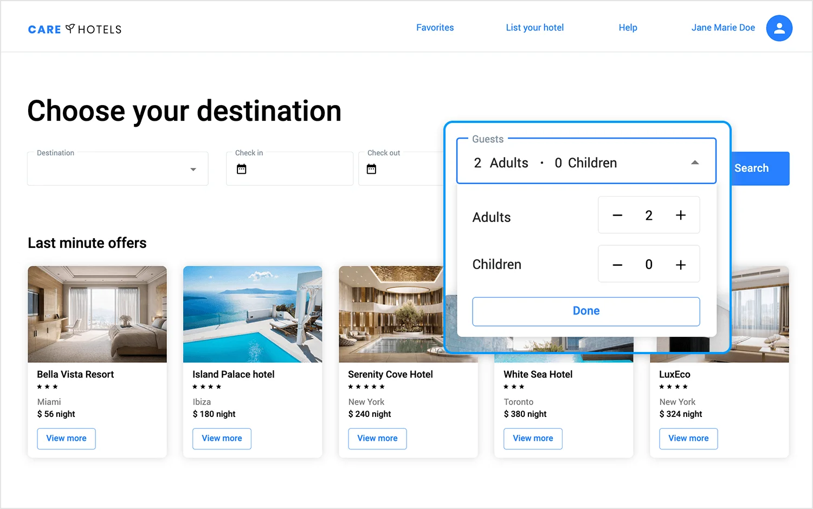
Task: Click the Search button
Action: (759, 168)
